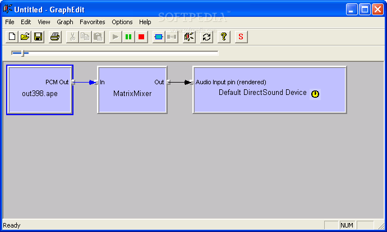The width and height of the screenshot is (387, 232).
Task: Select the MatrixMixer filter box
Action: tap(132, 90)
